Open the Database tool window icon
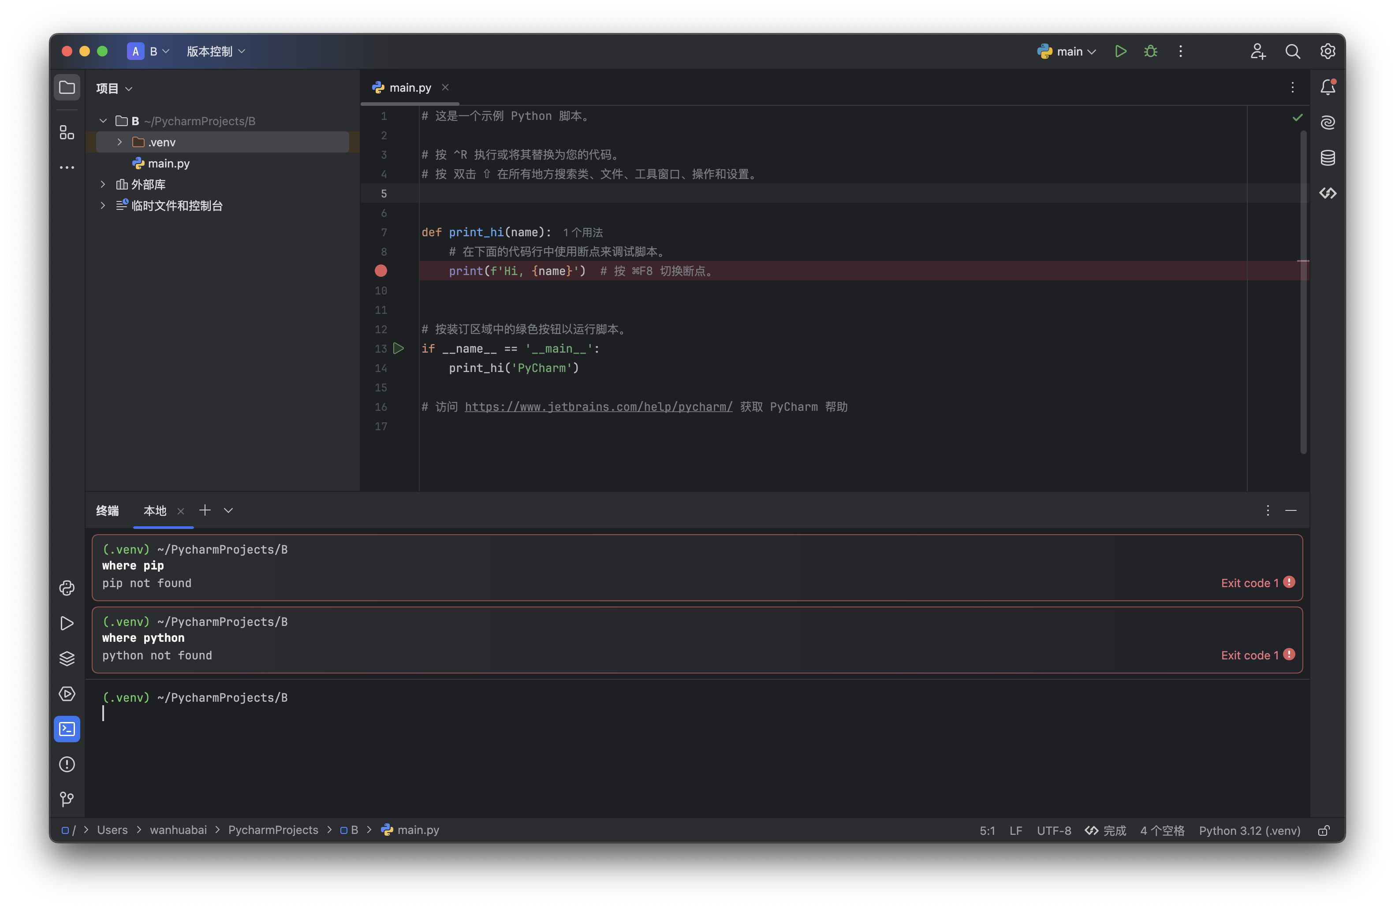The image size is (1395, 908). tap(1327, 158)
